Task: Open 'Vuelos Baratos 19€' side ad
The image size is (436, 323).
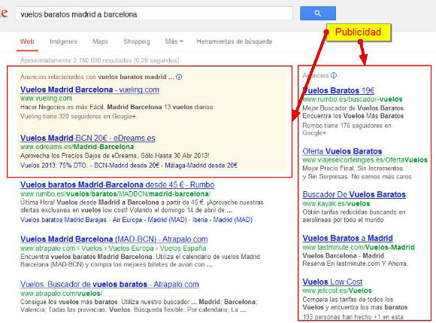Action: [338, 90]
